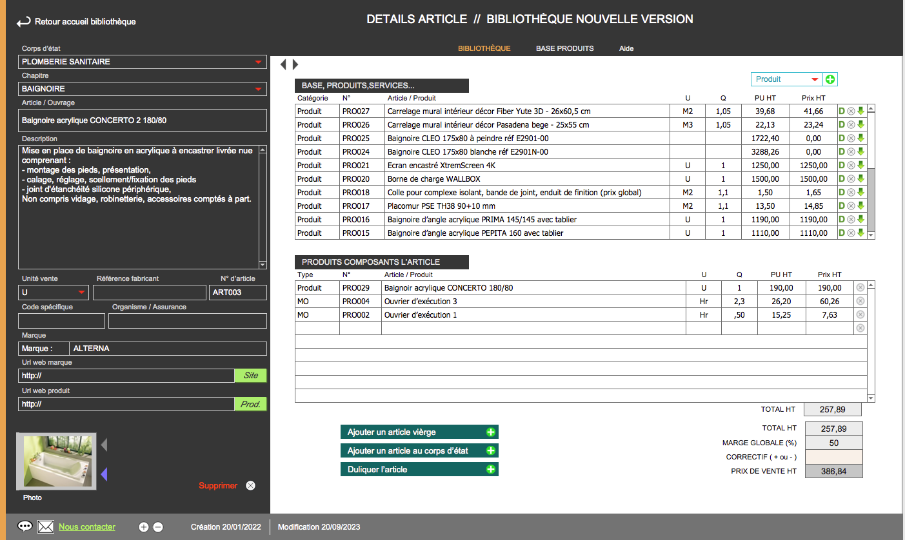Click the Article / Ouvrage field
The width and height of the screenshot is (905, 540).
(x=143, y=121)
